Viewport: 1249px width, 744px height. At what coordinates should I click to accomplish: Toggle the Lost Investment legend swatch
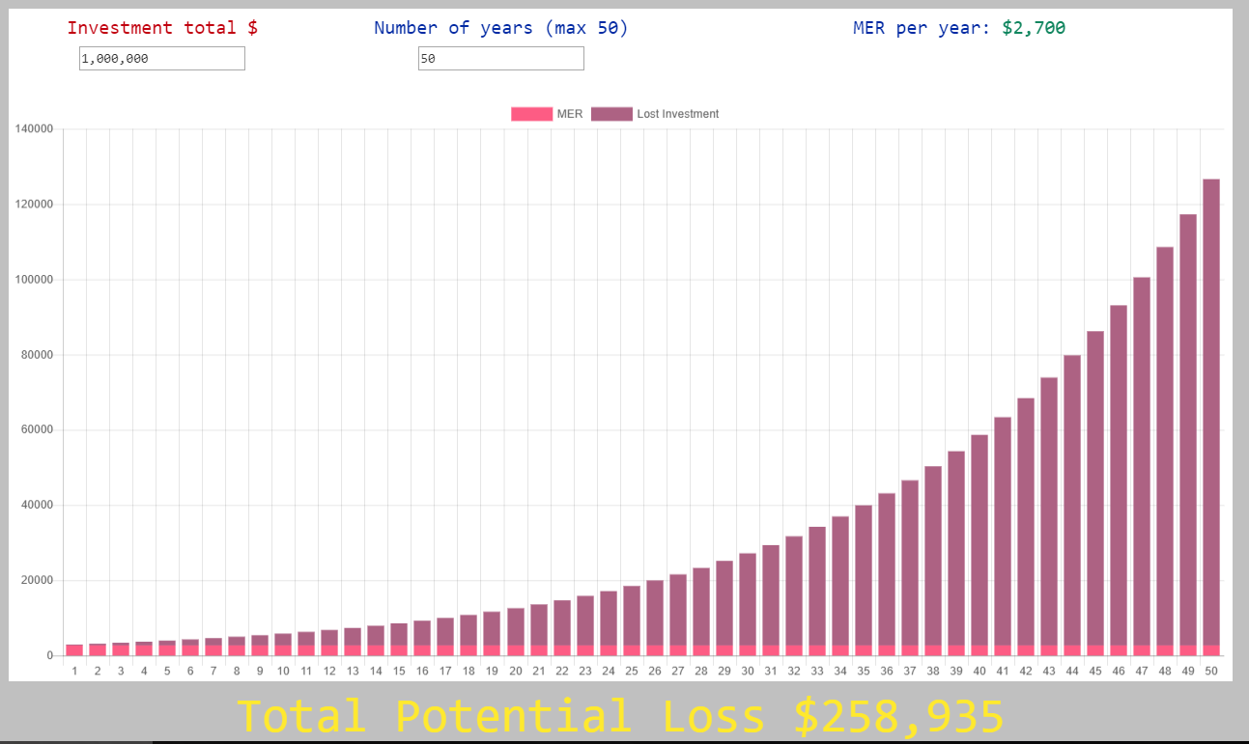click(x=611, y=114)
